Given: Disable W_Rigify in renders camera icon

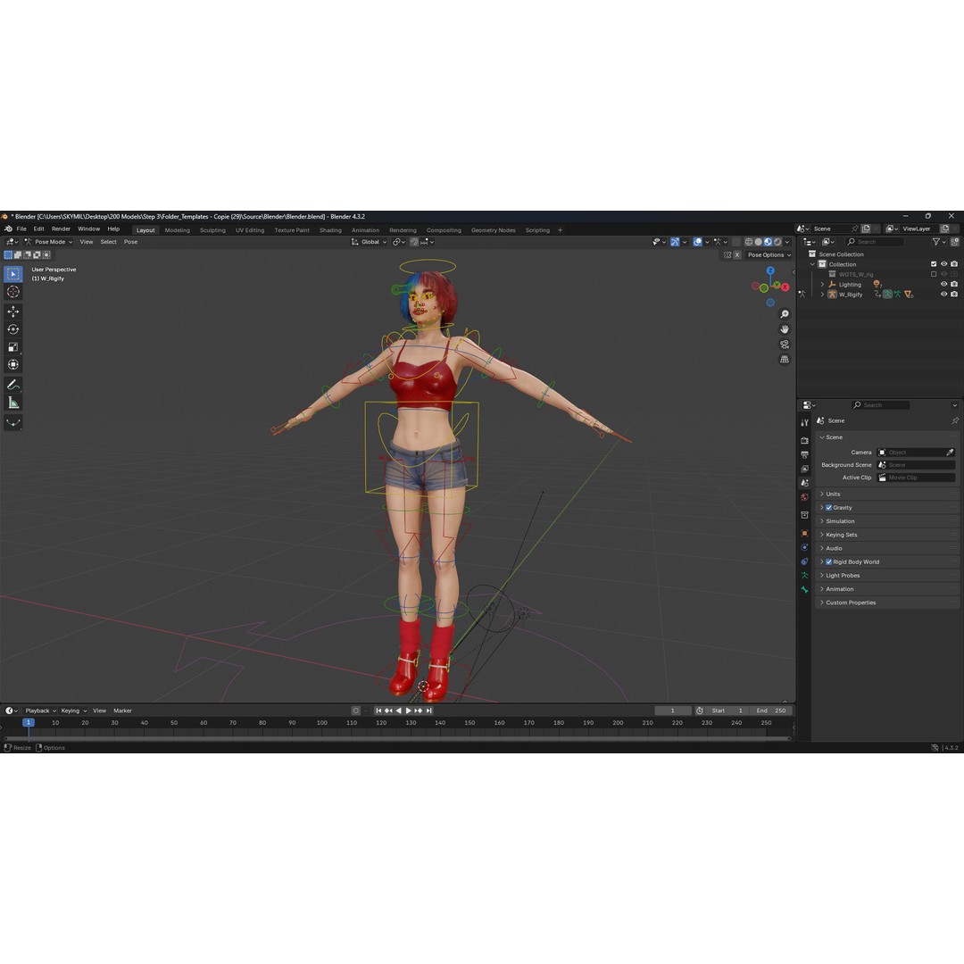Looking at the screenshot, I should [954, 295].
